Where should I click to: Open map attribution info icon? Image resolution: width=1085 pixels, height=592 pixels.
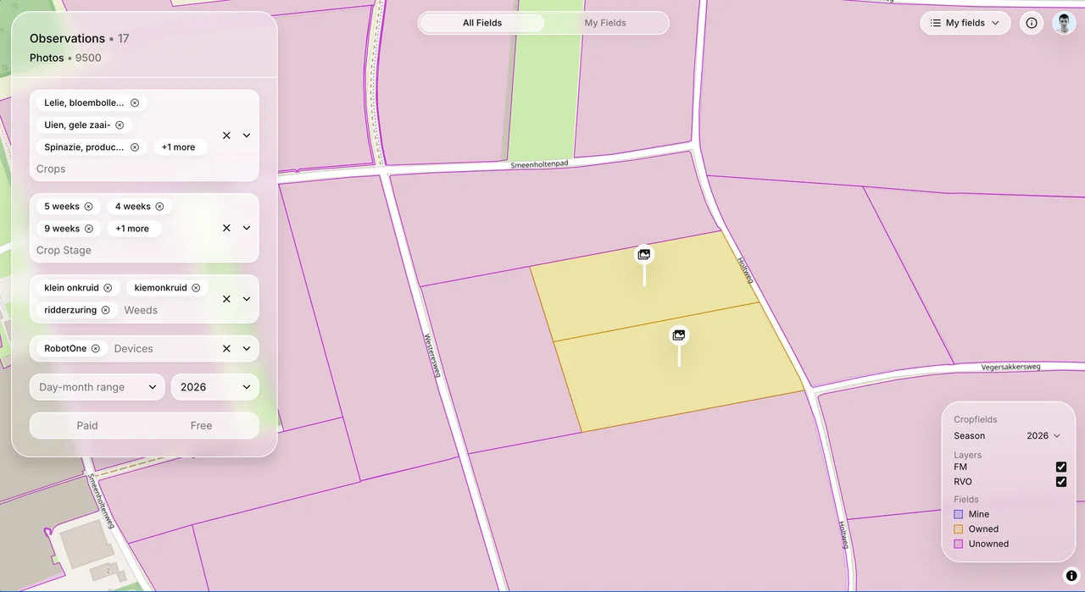[x=1071, y=576]
